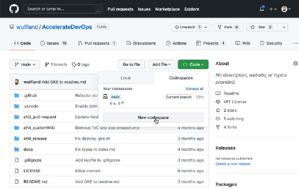Click the Unwatch button

tap(188, 27)
